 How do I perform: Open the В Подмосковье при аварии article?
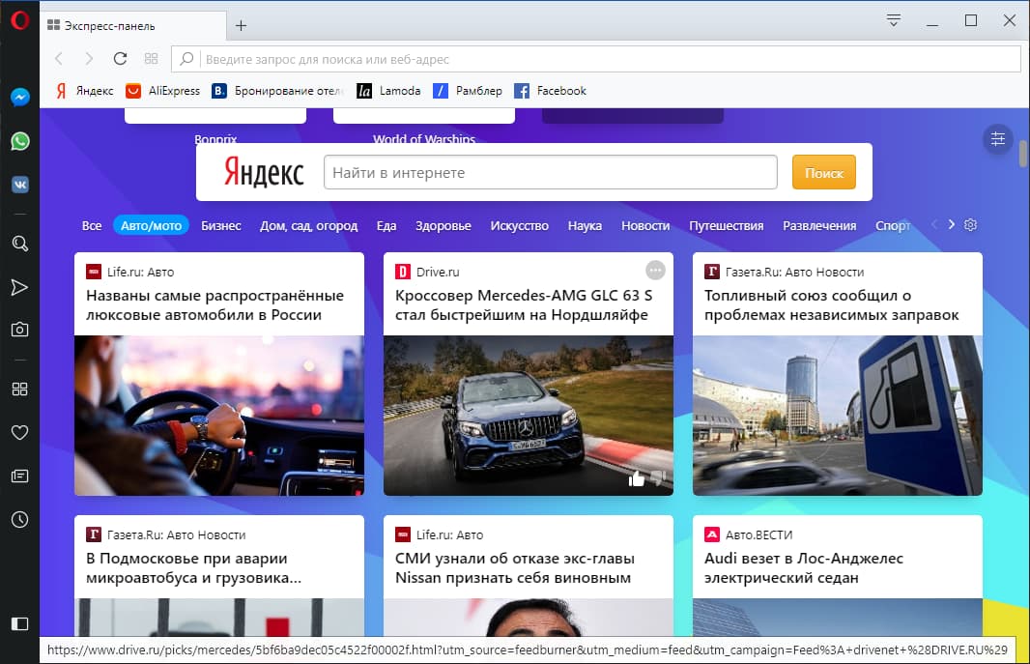[194, 567]
